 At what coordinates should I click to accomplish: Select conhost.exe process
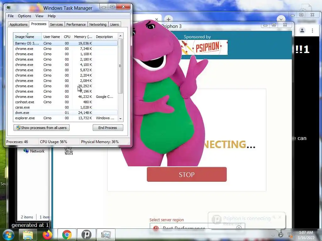pyautogui.click(x=65, y=102)
